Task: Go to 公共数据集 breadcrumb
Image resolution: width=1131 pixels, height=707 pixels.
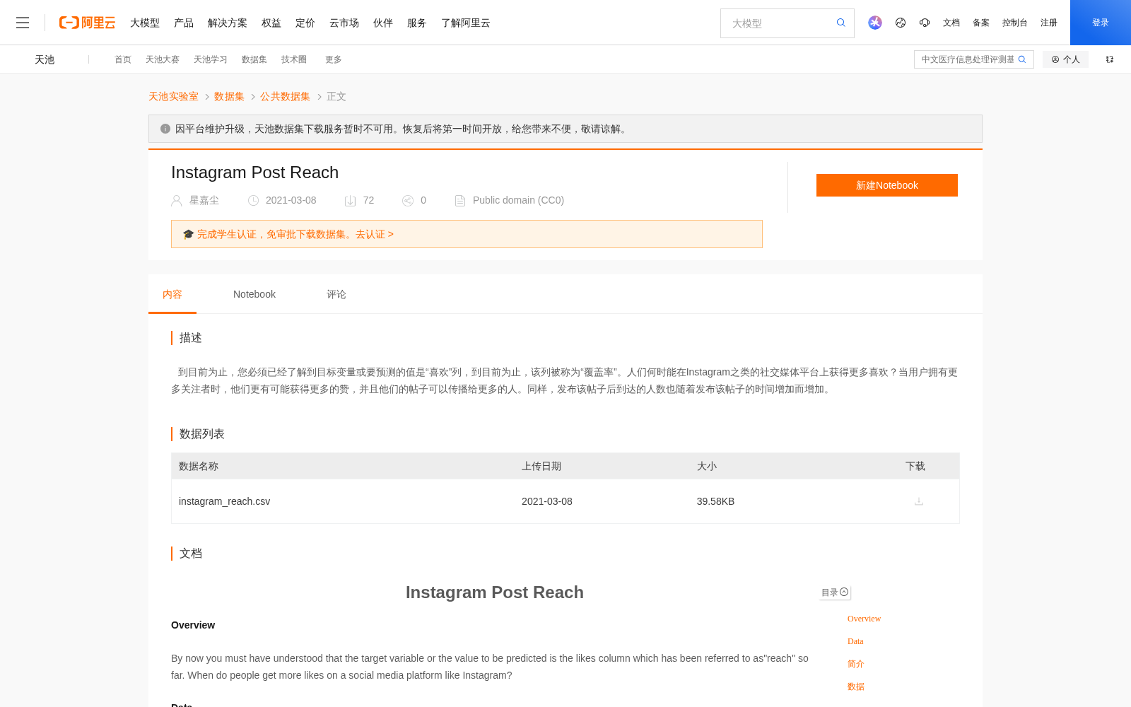Action: 285,96
